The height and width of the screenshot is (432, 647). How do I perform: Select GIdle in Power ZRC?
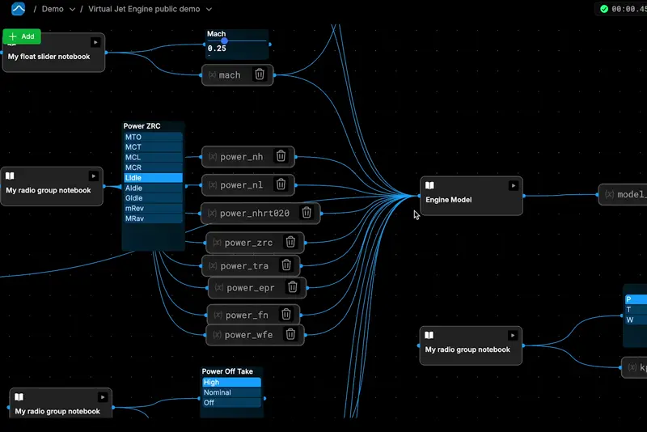click(x=153, y=198)
